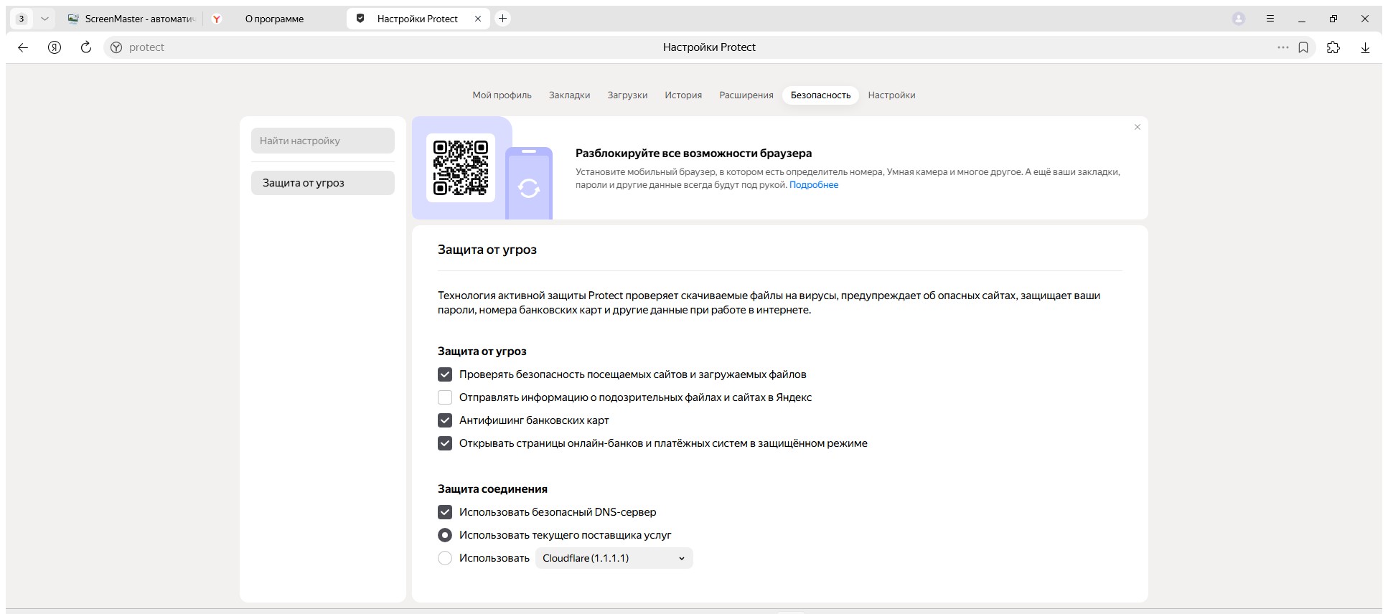Open the downloads arrow icon
1388x614 pixels.
tap(1365, 47)
